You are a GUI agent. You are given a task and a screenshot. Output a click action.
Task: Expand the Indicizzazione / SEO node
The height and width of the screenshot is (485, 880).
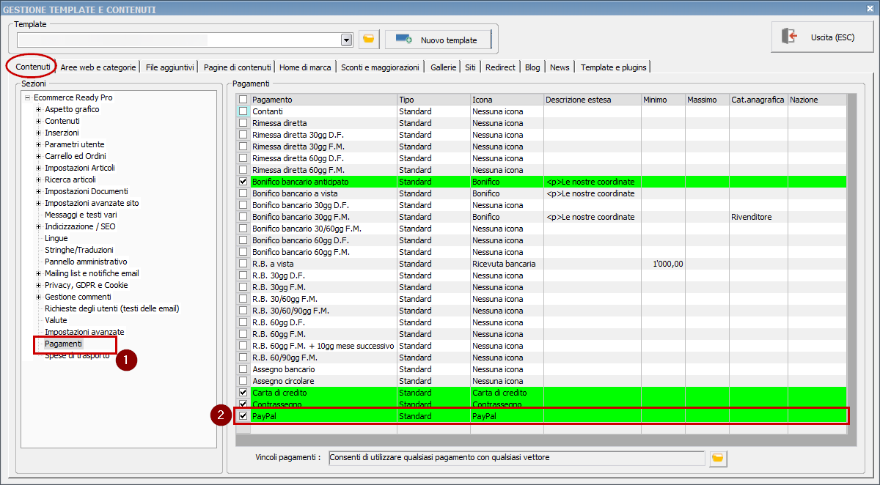(x=39, y=226)
